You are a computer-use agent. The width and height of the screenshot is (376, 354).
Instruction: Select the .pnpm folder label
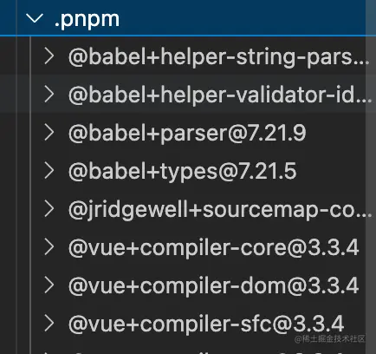[87, 19]
